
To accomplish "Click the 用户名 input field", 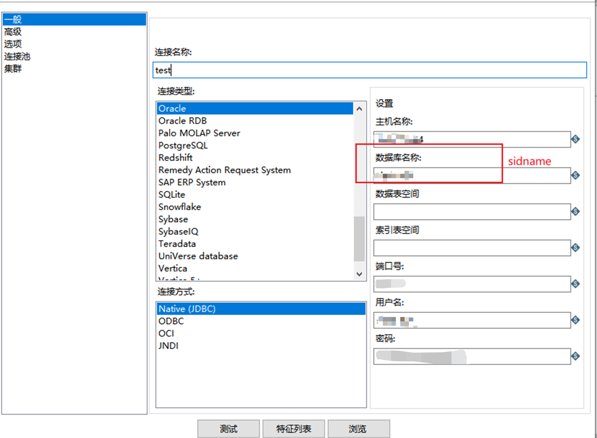I will coord(472,320).
